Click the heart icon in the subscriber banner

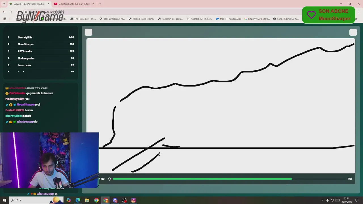point(311,15)
